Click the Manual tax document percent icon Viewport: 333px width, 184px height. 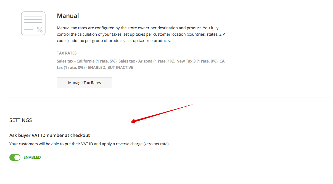(33, 23)
